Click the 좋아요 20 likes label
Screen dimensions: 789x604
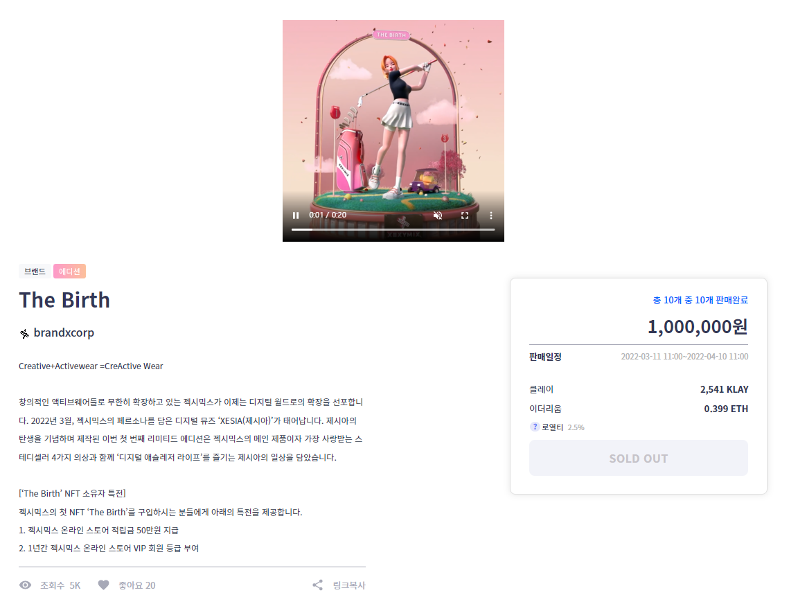pos(137,585)
